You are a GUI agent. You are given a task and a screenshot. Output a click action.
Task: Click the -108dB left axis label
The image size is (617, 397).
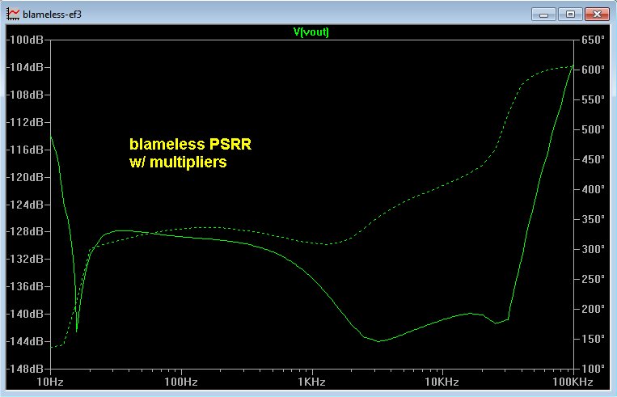[x=25, y=95]
